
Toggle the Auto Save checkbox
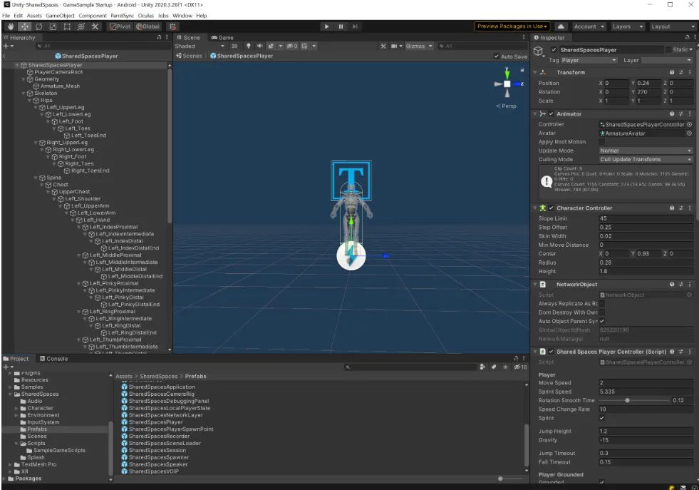click(497, 56)
